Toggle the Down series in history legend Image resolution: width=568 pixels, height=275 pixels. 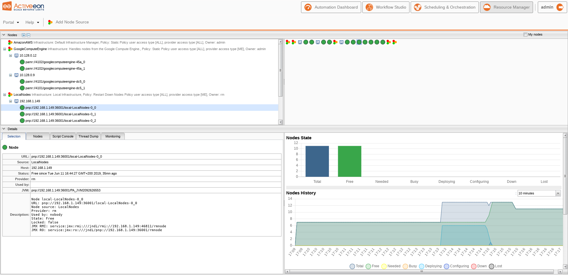[x=479, y=266]
